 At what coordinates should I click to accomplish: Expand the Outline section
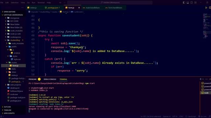(x=7, y=107)
